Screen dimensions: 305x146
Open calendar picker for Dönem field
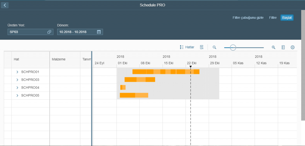99,32
